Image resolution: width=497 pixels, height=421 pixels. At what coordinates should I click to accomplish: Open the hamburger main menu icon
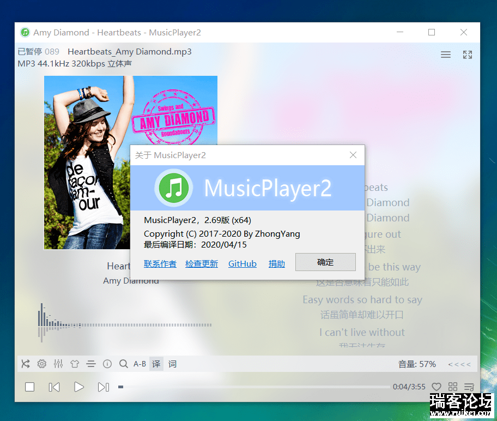(446, 55)
